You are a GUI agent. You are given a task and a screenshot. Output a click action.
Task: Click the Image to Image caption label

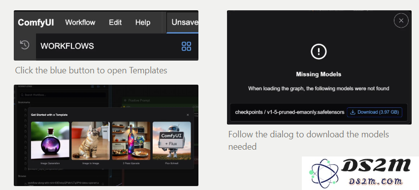click(x=91, y=163)
